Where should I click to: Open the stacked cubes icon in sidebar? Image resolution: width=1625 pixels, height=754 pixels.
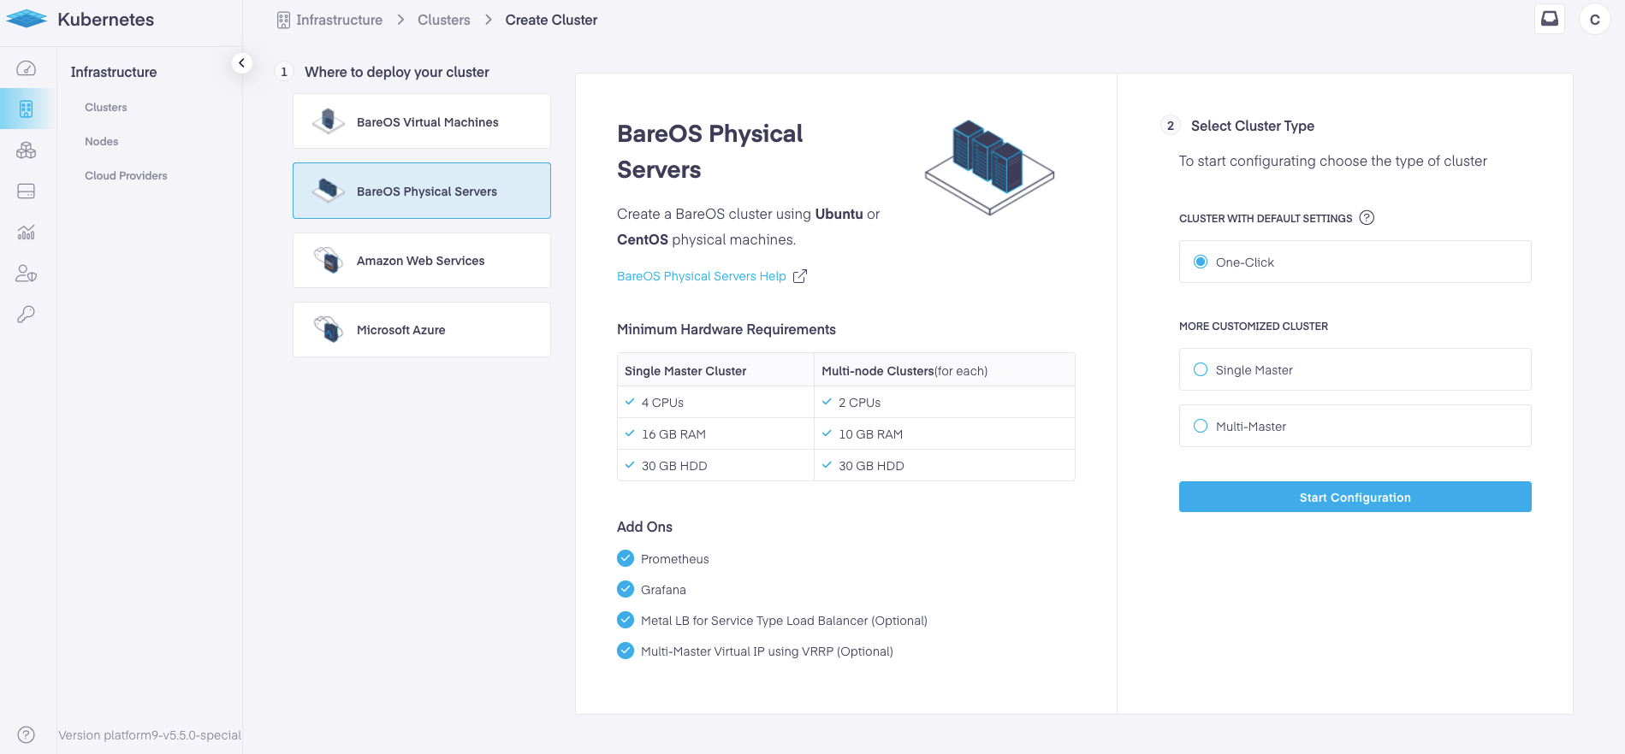(x=27, y=150)
